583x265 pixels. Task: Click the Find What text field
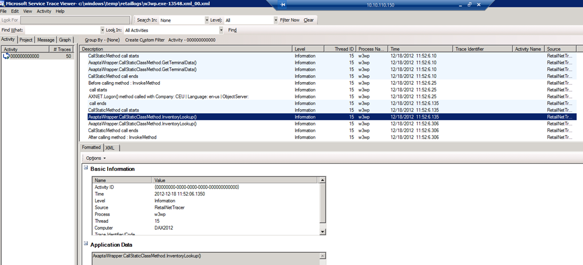point(63,30)
